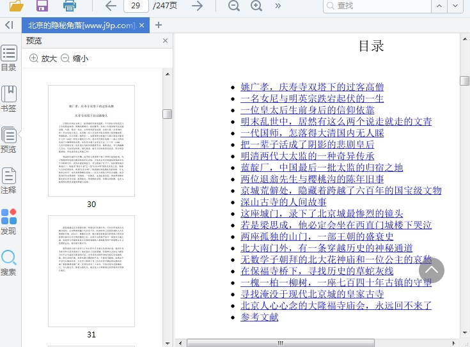Click the zoom out magnifier in toolbar

(x=234, y=6)
